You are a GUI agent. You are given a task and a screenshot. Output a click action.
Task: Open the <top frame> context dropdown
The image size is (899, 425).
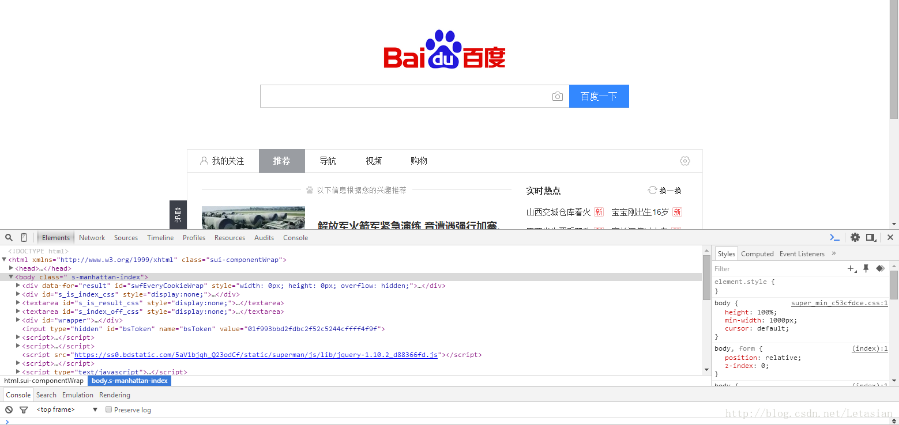pyautogui.click(x=67, y=409)
